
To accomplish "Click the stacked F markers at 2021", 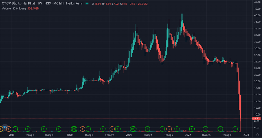I will [133, 128].
